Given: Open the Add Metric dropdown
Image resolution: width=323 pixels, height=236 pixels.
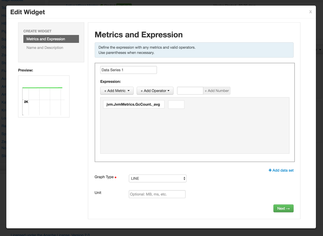Looking at the screenshot, I should coord(116,91).
